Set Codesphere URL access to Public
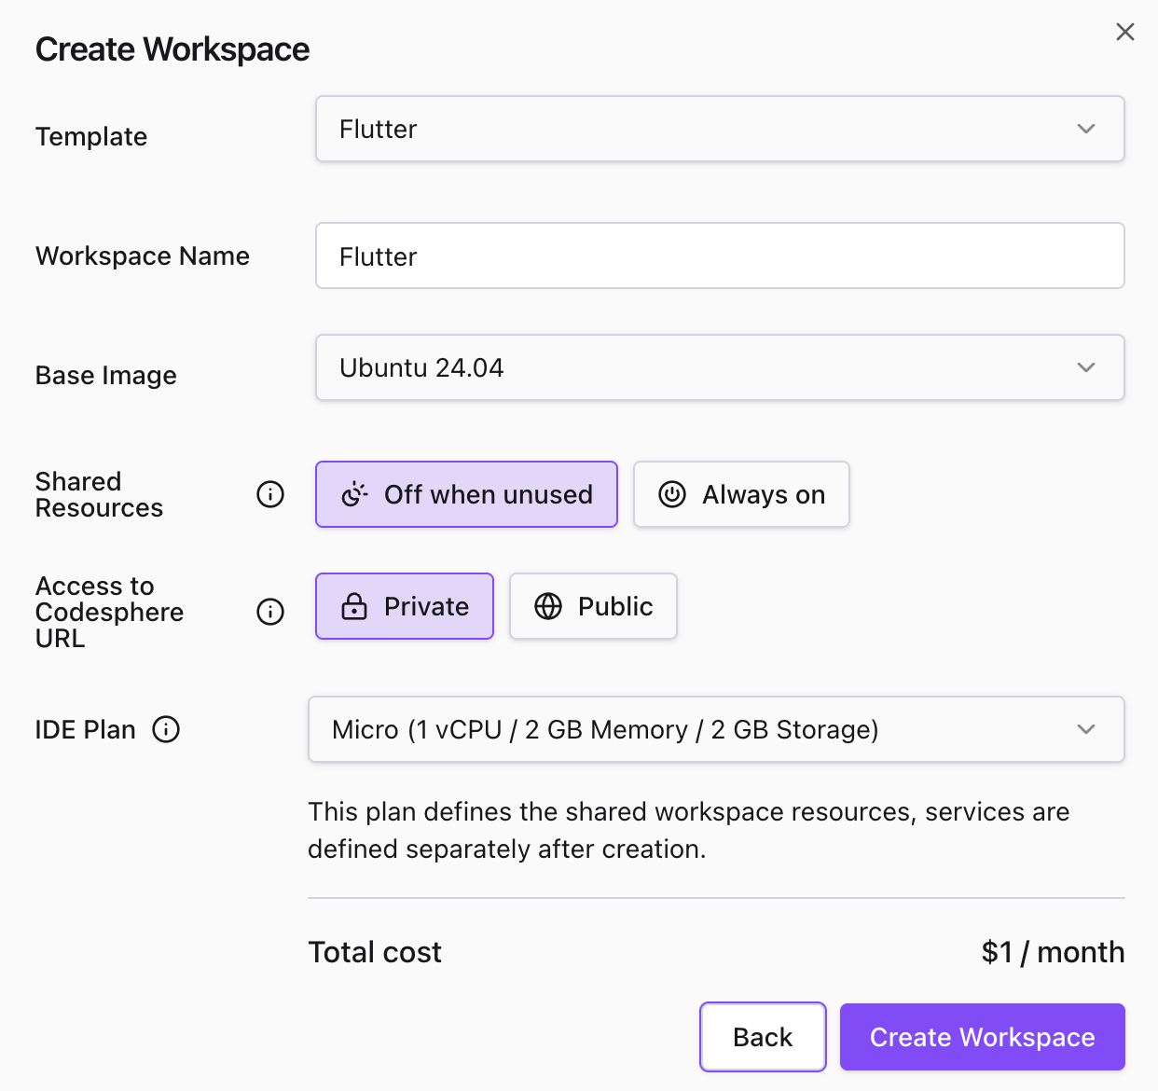 pyautogui.click(x=593, y=606)
